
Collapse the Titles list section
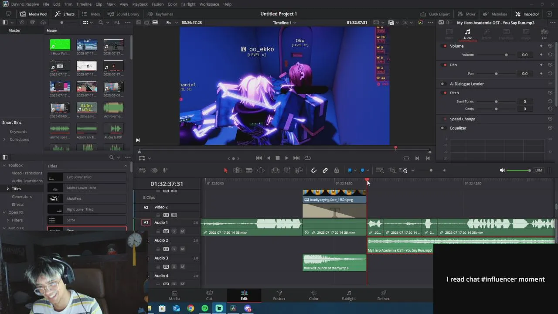coord(126,166)
